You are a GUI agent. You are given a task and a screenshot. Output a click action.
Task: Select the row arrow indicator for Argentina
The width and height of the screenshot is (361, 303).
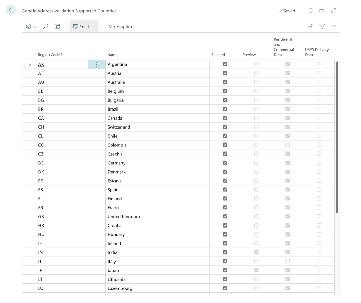click(x=29, y=64)
